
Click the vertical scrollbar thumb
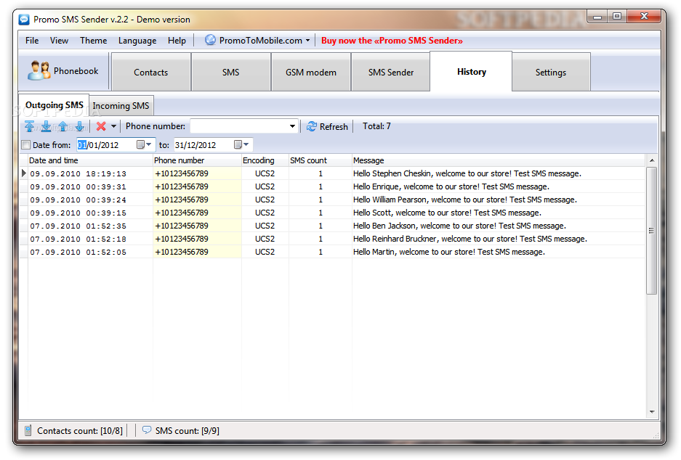(x=651, y=231)
